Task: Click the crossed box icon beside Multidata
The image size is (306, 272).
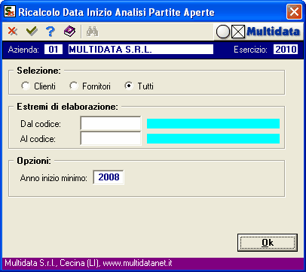Action: point(238,32)
